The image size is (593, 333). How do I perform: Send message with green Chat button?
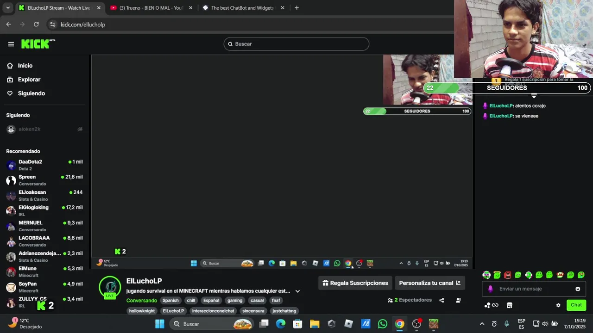click(576, 305)
